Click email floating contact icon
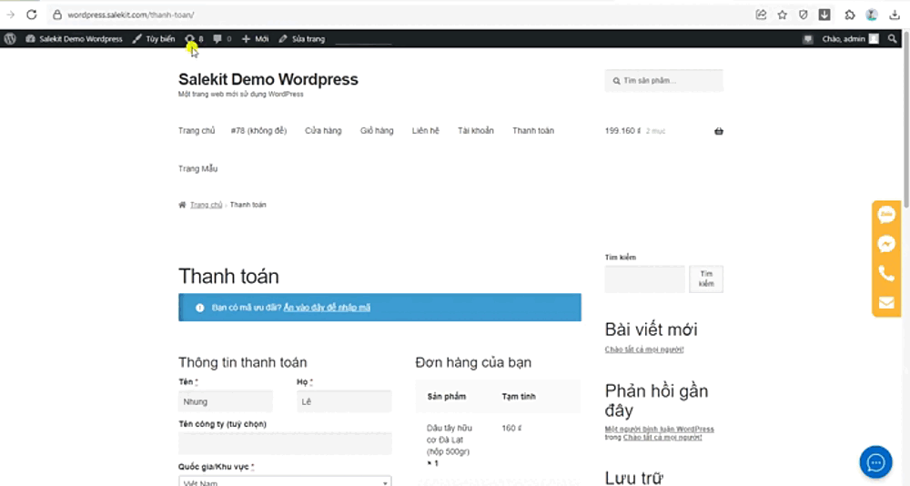This screenshot has width=910, height=486. pos(886,302)
